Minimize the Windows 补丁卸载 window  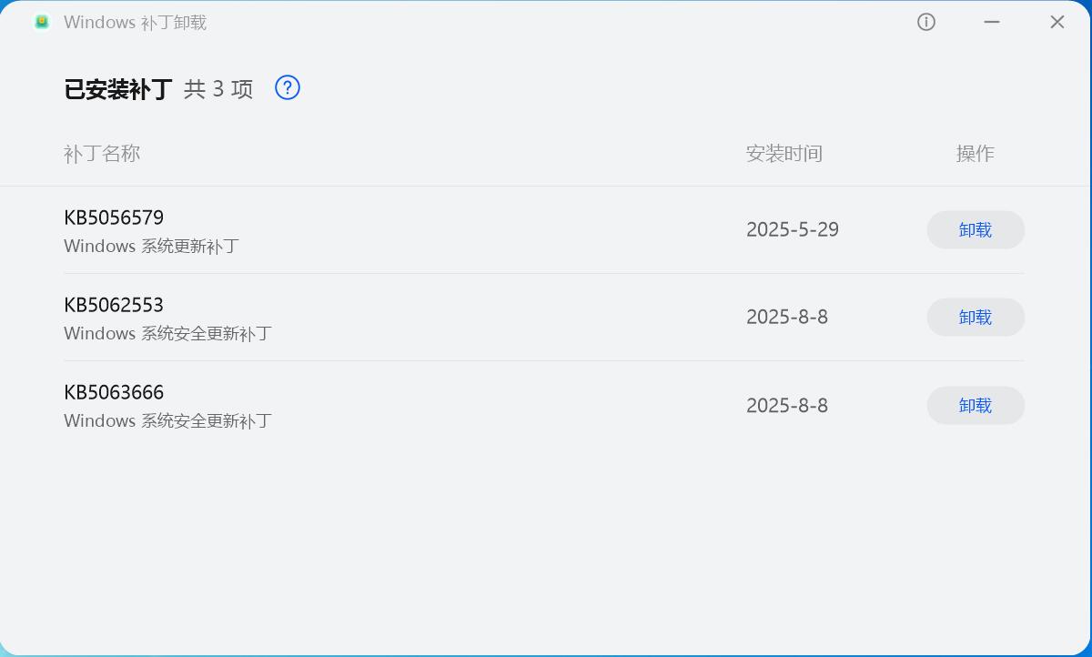[x=992, y=22]
